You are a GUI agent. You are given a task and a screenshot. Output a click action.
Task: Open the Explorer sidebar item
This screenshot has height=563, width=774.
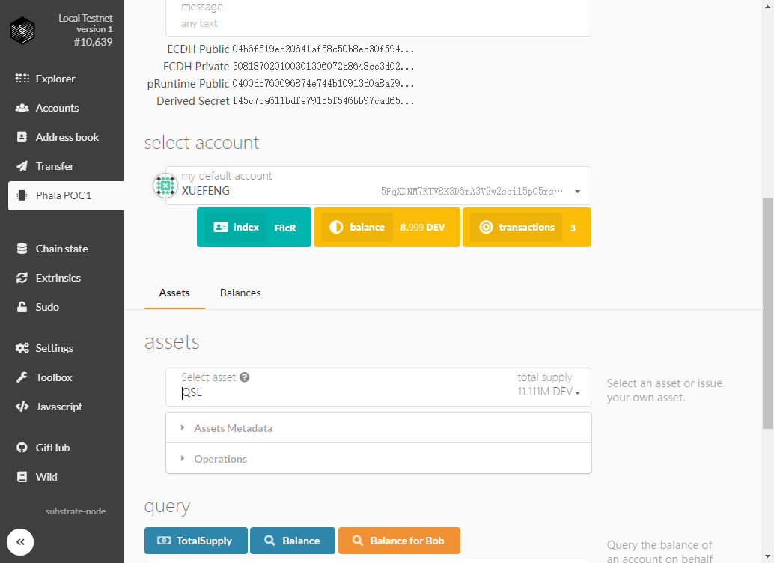point(55,79)
